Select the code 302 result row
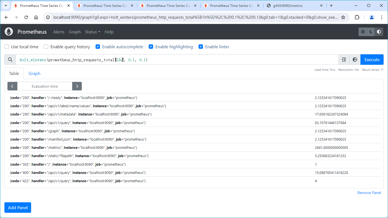 tap(194, 164)
